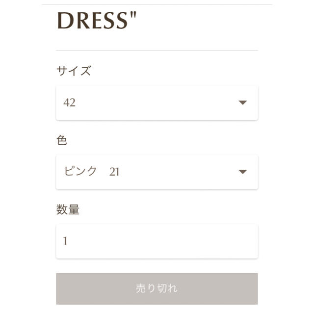Click empty area of the quantity field
Viewport: 314px width, 314px height.
pyautogui.click(x=160, y=241)
